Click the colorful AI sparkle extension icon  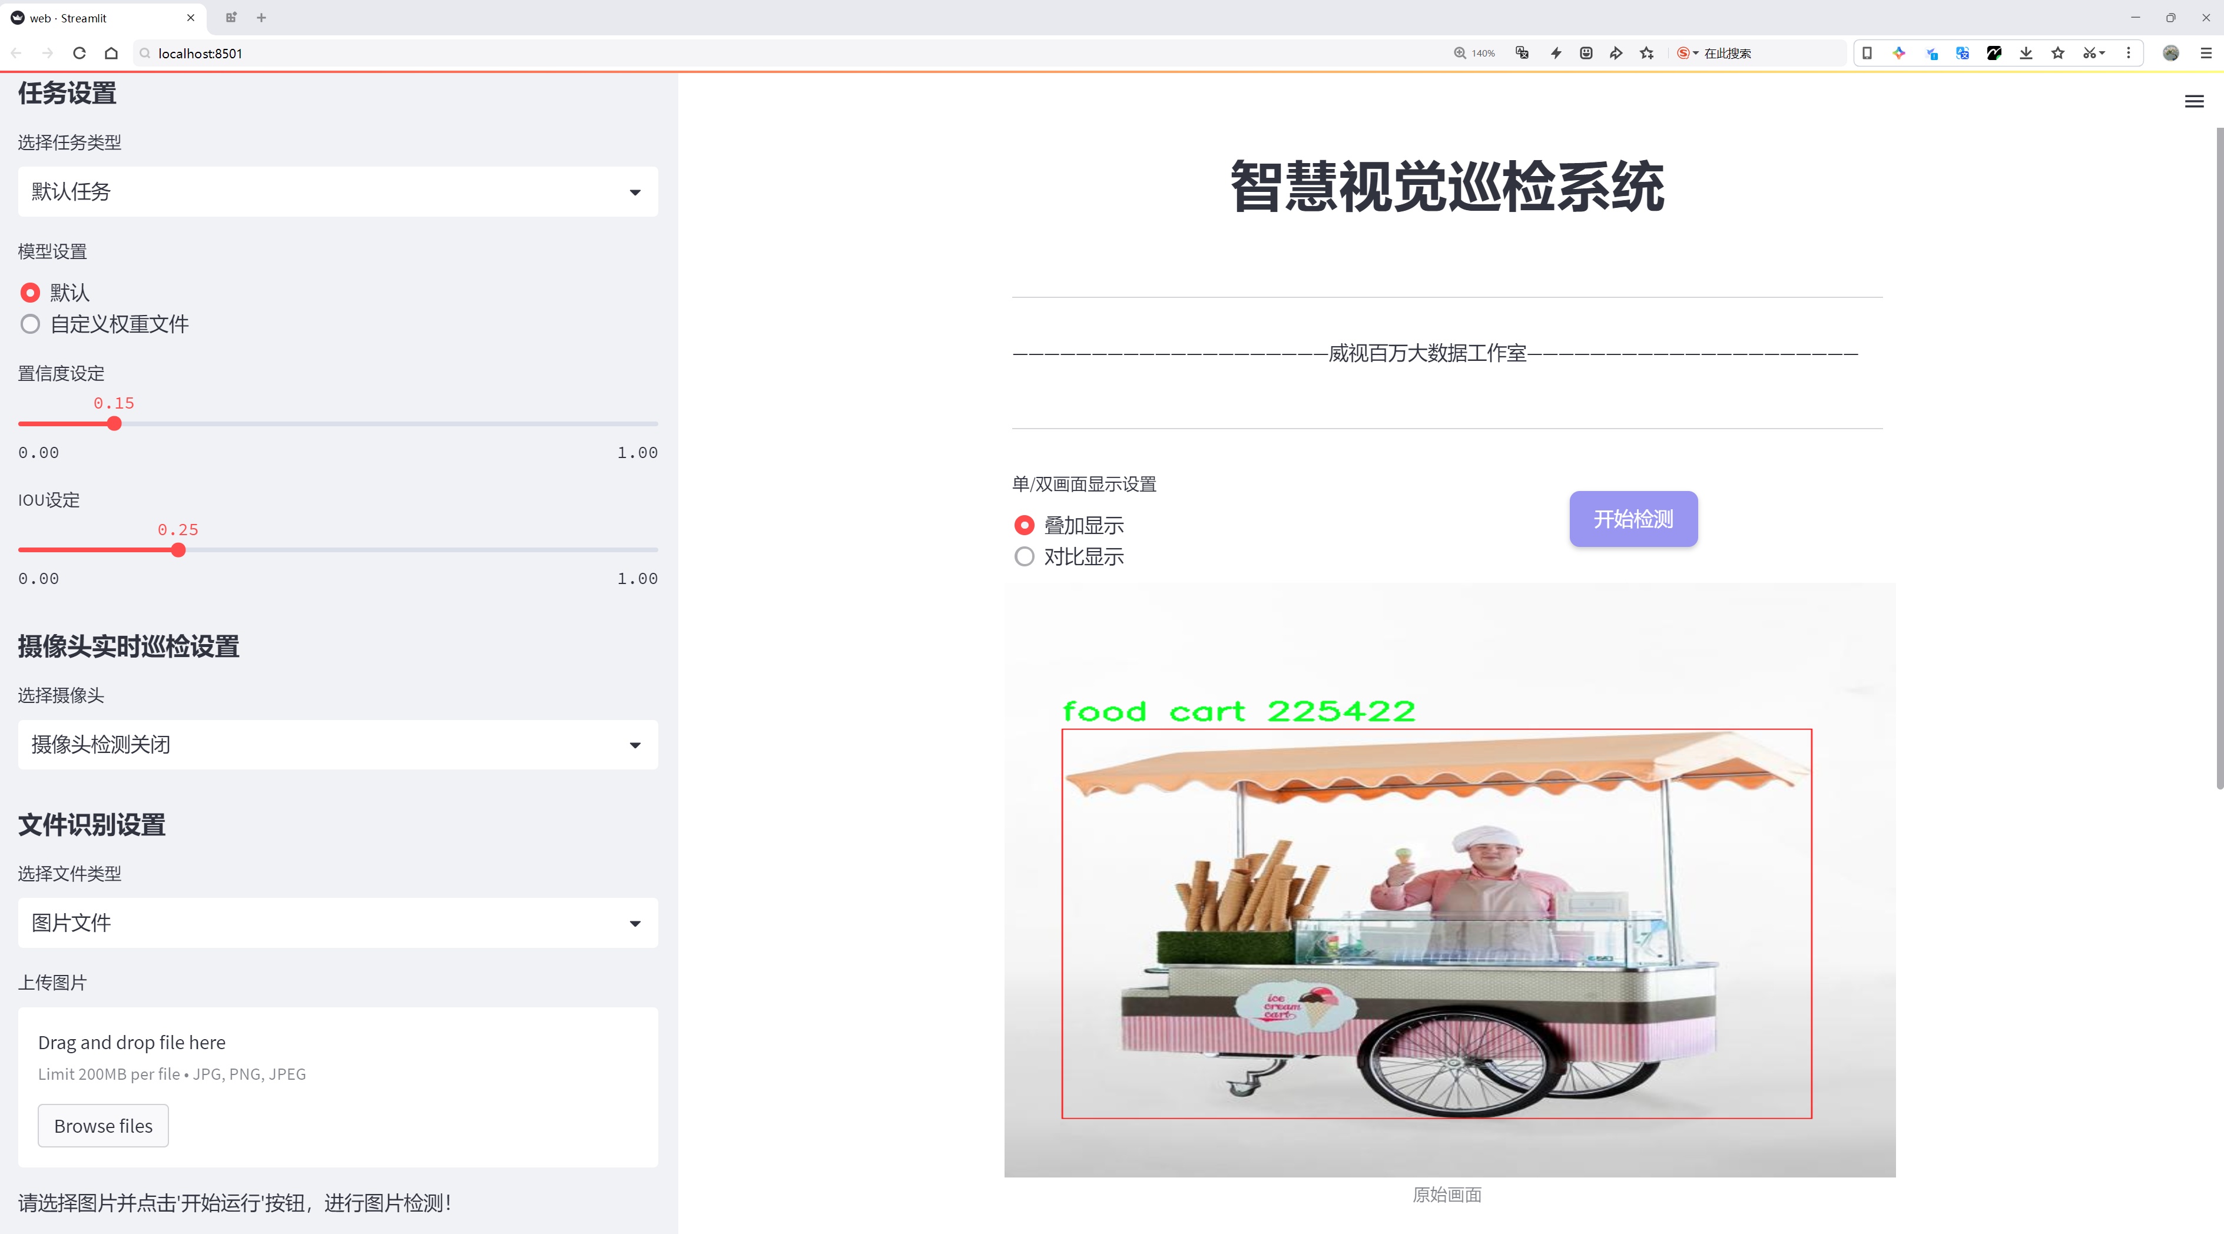[1898, 52]
